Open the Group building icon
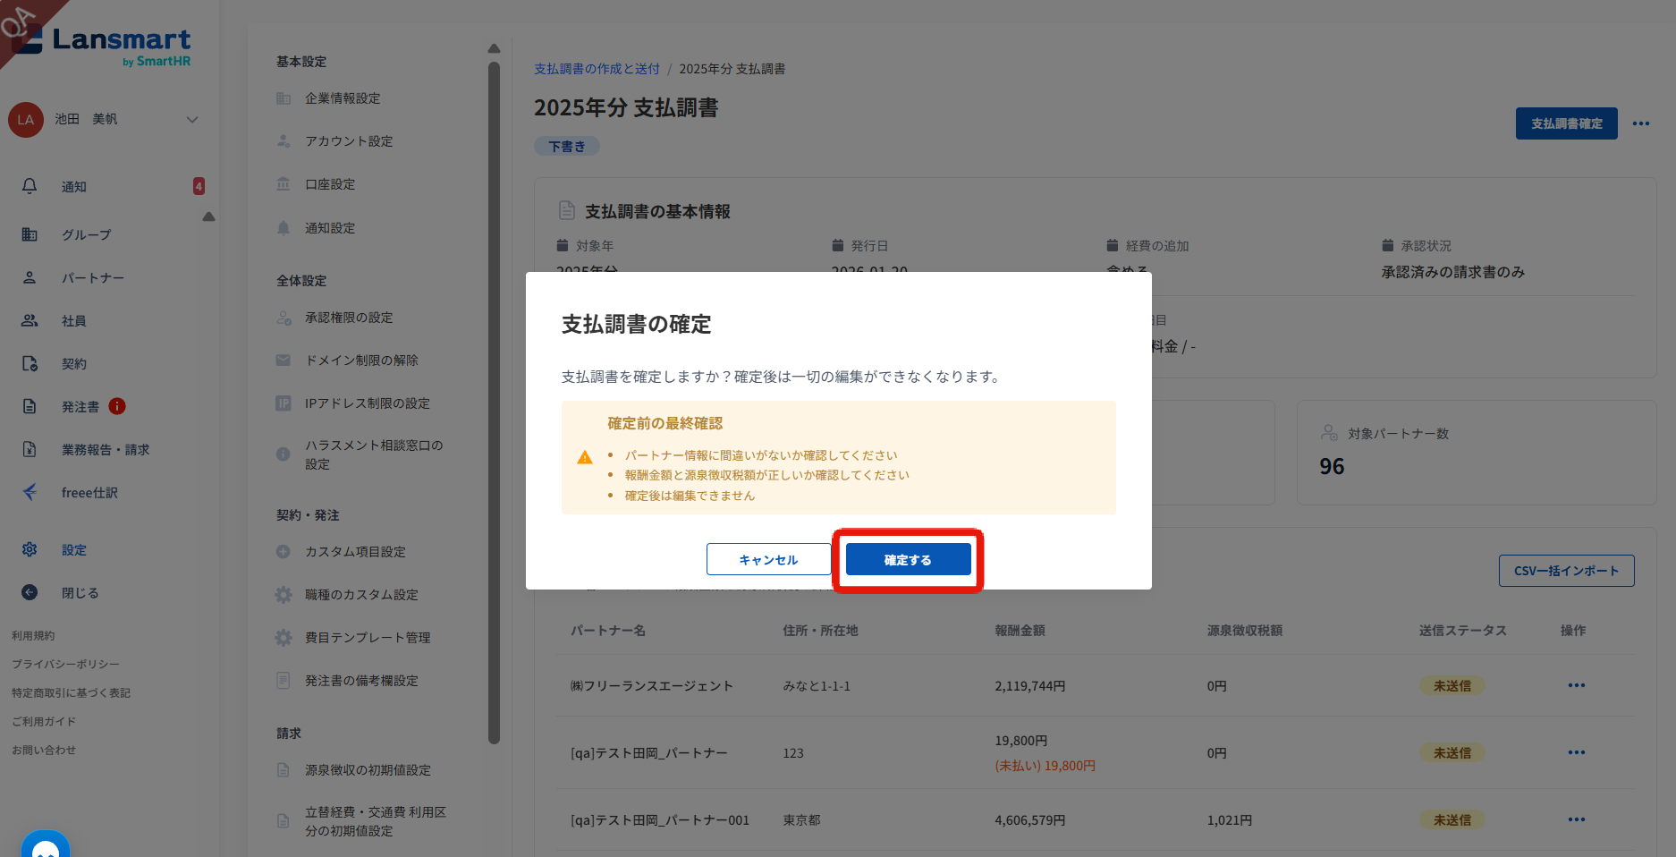This screenshot has height=857, width=1676. (30, 234)
